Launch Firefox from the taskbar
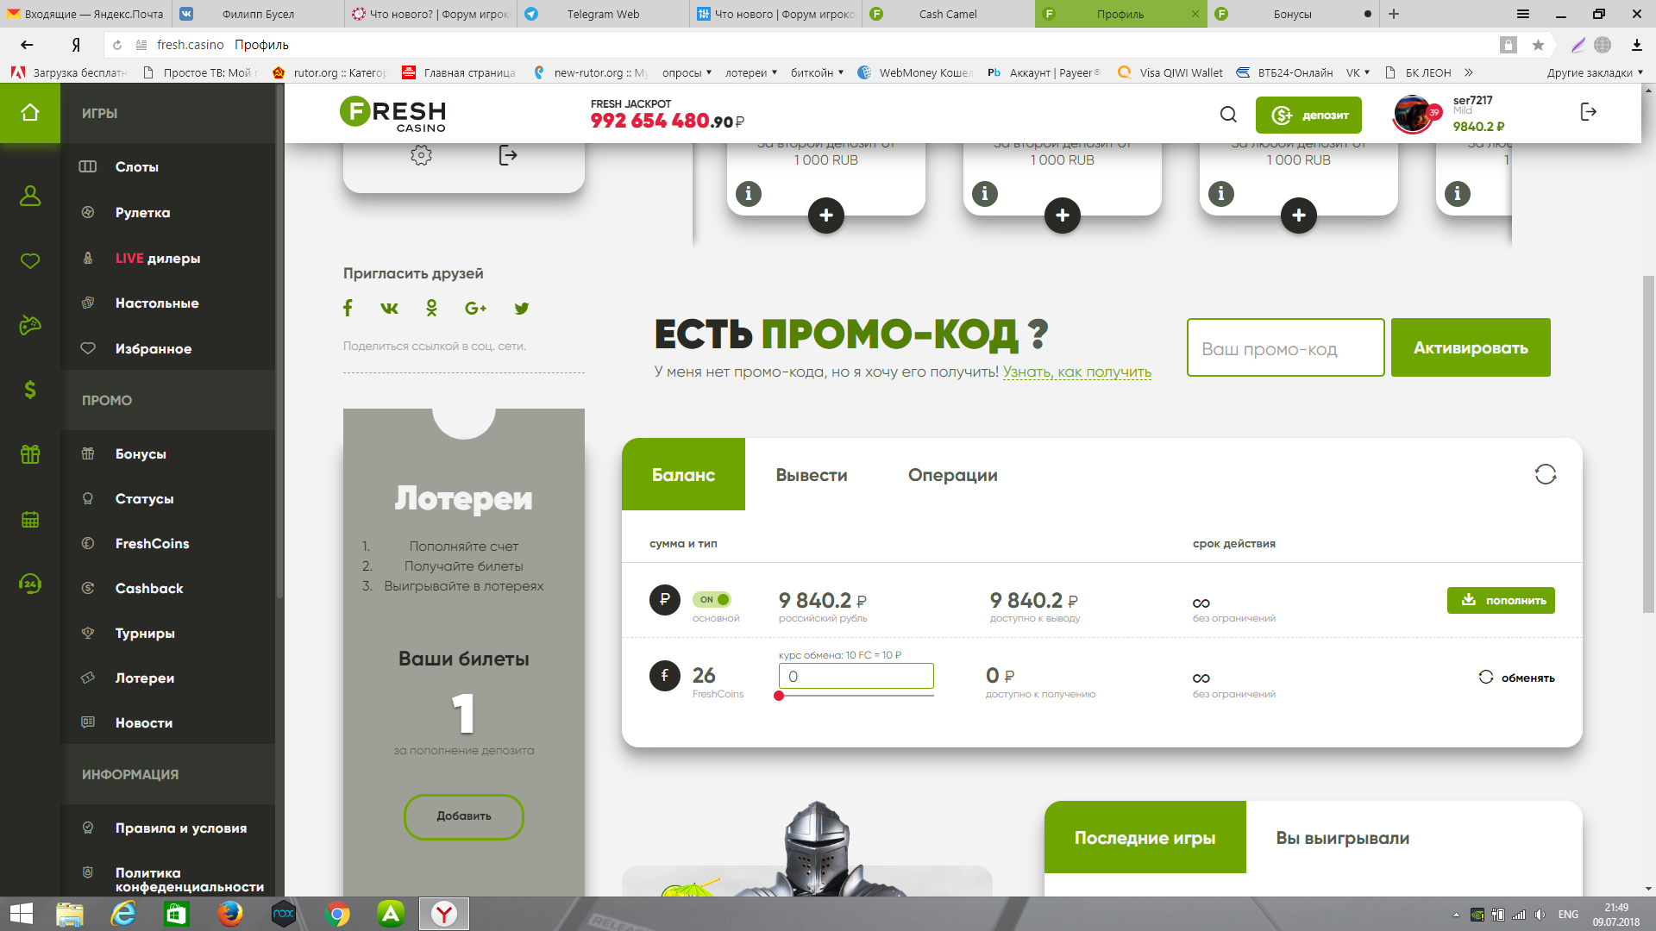The image size is (1656, 931). click(x=229, y=914)
